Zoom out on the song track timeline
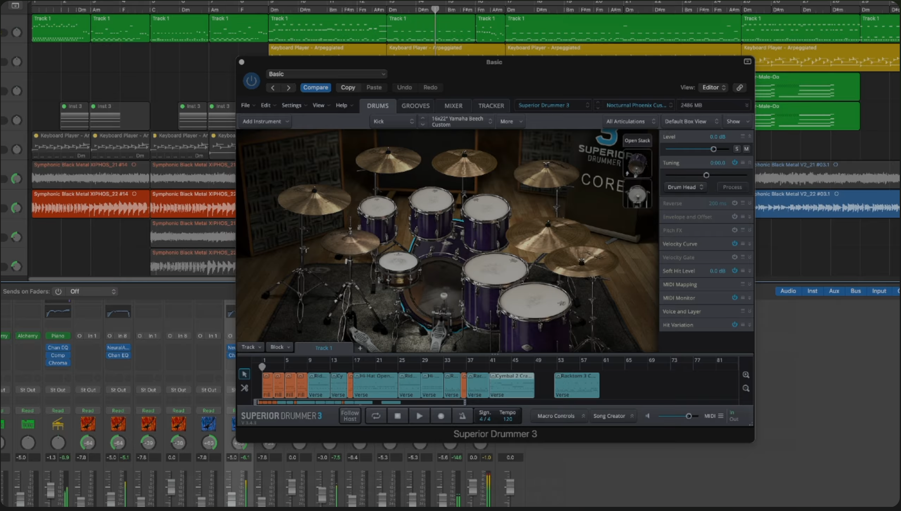This screenshot has width=901, height=511. (x=746, y=388)
